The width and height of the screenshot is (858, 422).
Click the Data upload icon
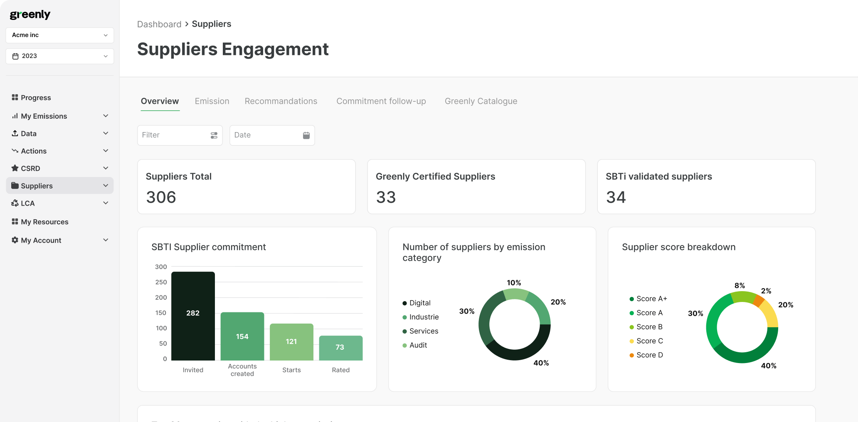click(x=15, y=133)
